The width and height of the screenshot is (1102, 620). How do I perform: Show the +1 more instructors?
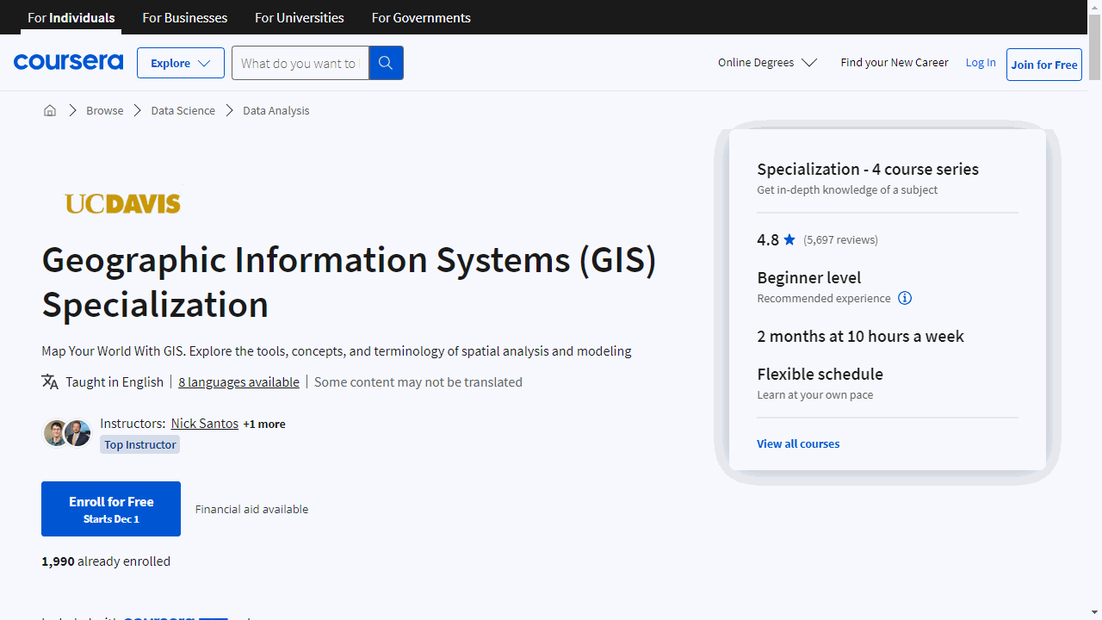[264, 424]
